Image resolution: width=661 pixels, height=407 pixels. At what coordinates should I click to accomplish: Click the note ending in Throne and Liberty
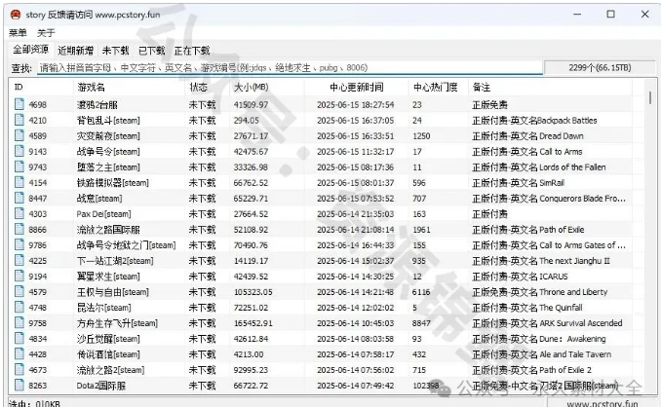point(539,292)
